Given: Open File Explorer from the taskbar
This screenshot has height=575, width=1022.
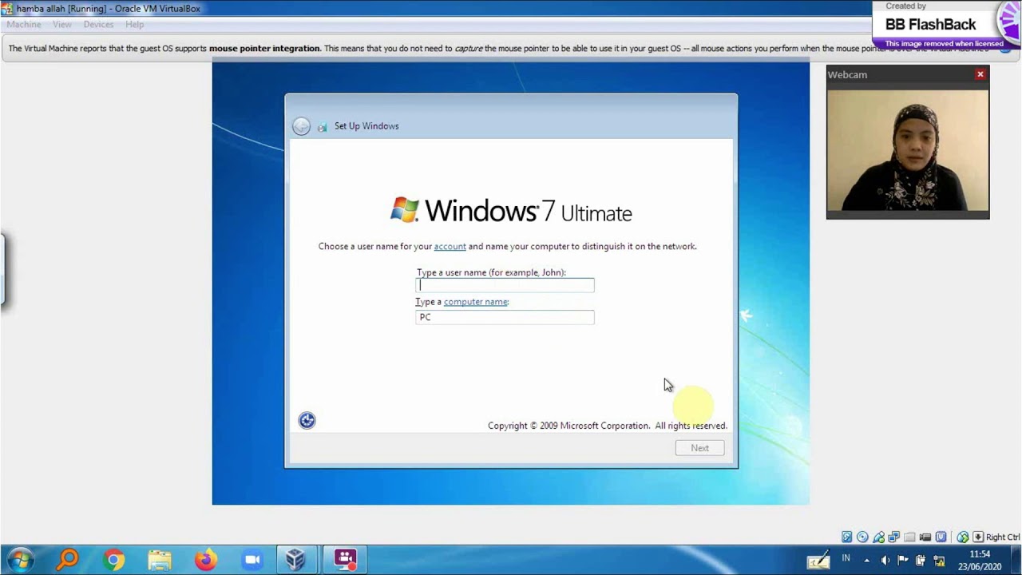Looking at the screenshot, I should (x=159, y=560).
